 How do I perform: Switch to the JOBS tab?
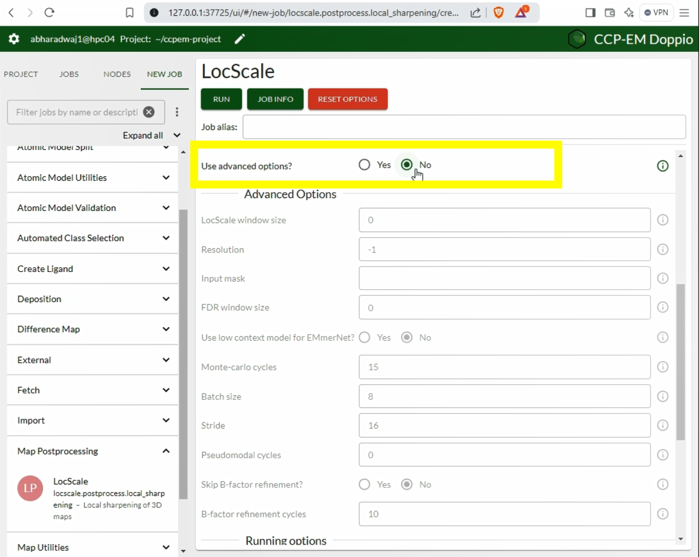coord(69,74)
